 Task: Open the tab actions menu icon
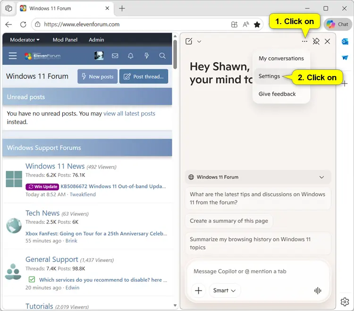point(8,8)
